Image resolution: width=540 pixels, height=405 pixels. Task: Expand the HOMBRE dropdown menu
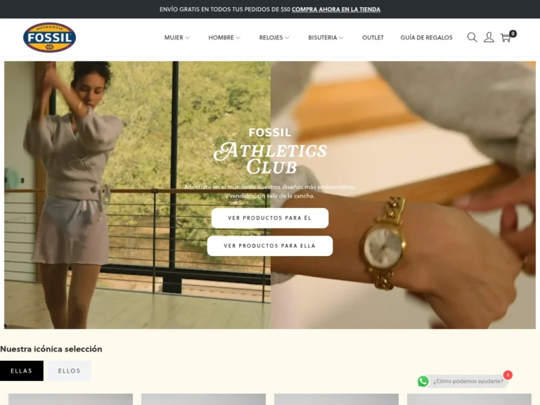click(224, 37)
